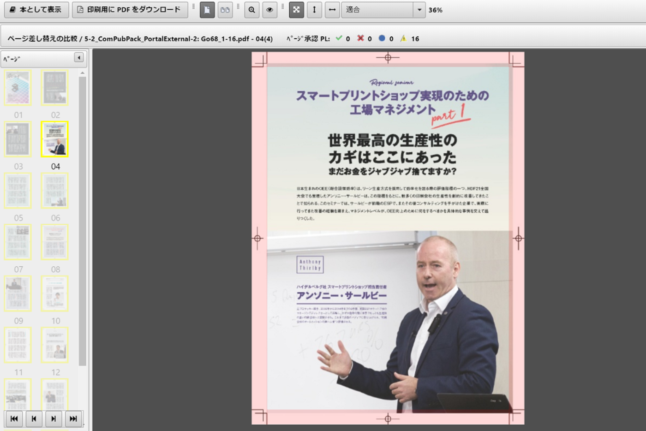The width and height of the screenshot is (646, 431).
Task: Switch to two-page spread view icon
Action: 225,10
